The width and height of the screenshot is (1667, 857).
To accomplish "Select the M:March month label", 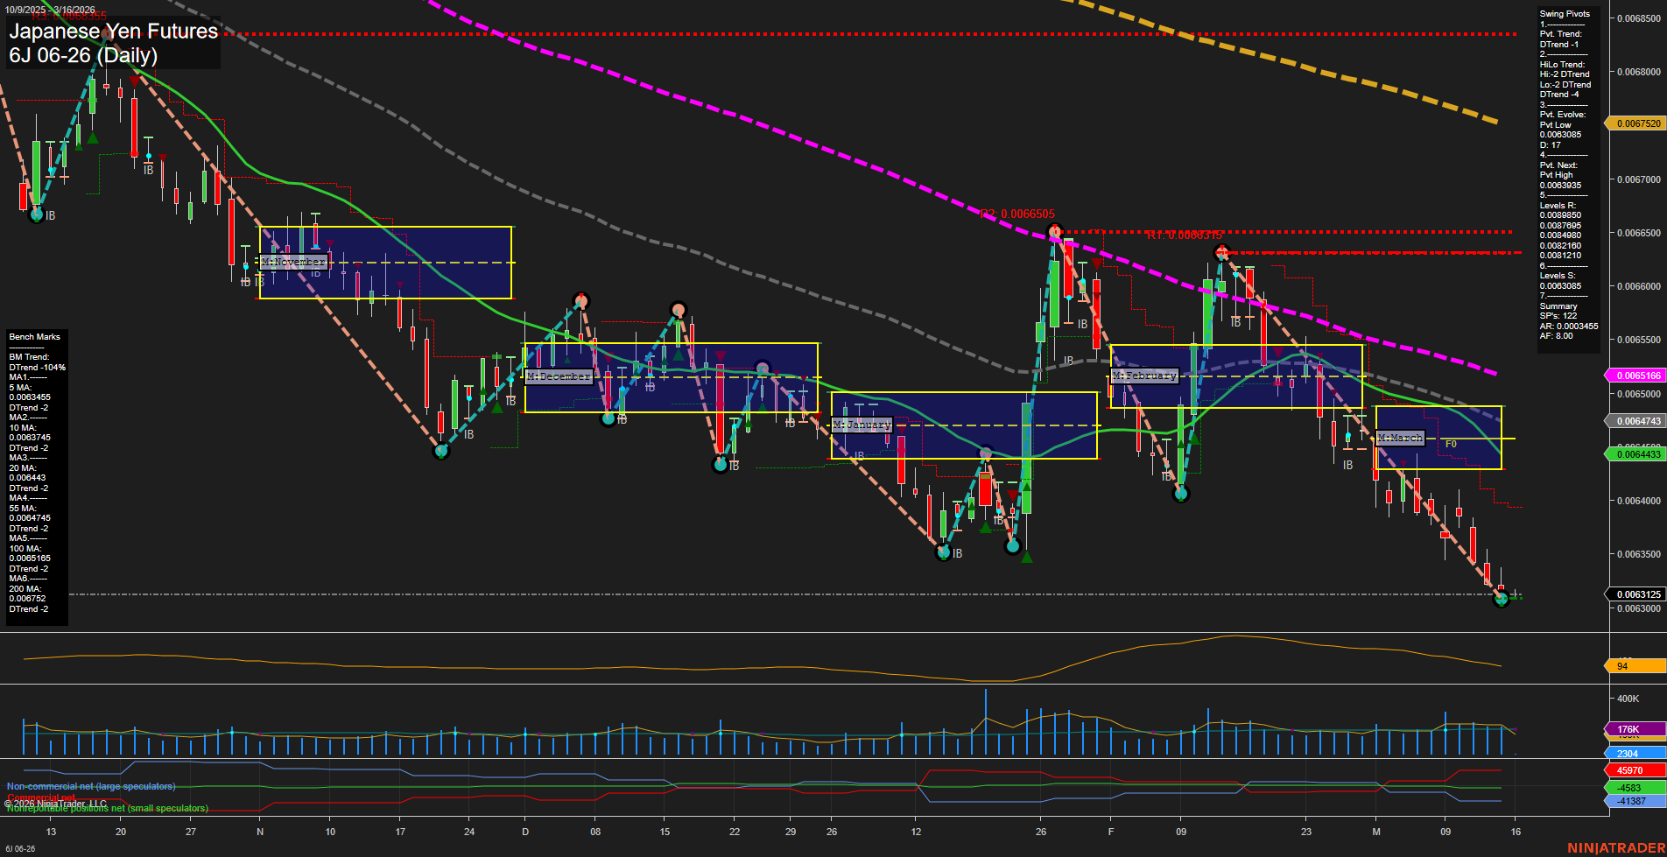I will [1400, 437].
